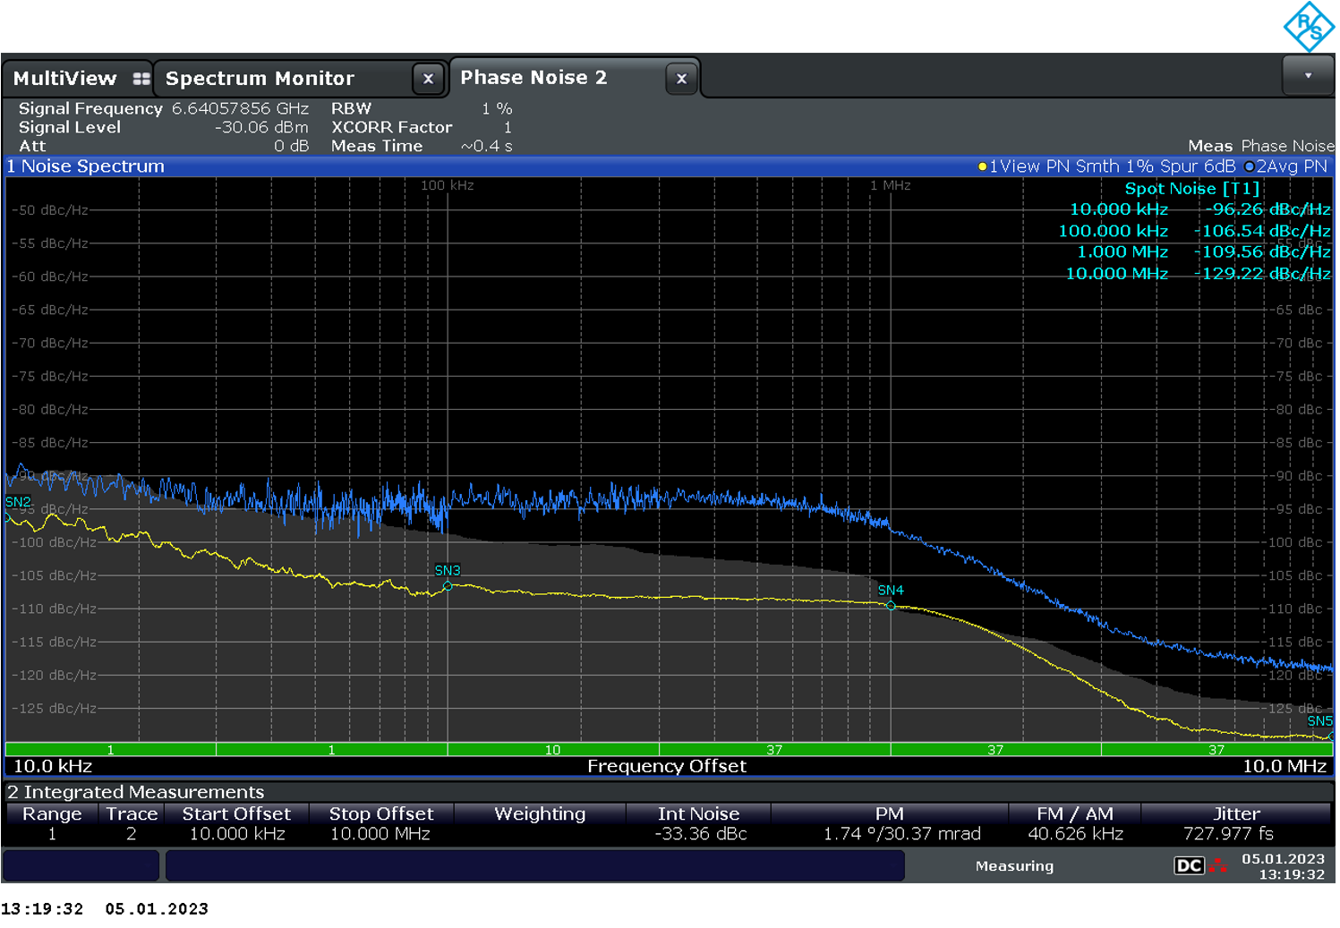The width and height of the screenshot is (1340, 928).
Task: Click the yellow trace 1 indicator dot
Action: [982, 166]
